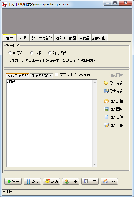Open the 插入表情 smiley icon
The image size is (134, 197).
click(106, 101)
